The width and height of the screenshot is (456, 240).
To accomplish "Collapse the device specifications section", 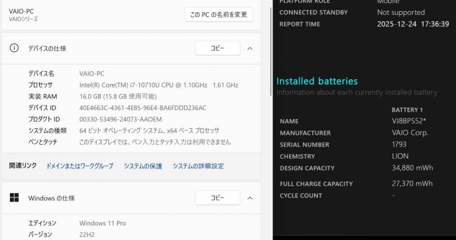I will (250, 48).
